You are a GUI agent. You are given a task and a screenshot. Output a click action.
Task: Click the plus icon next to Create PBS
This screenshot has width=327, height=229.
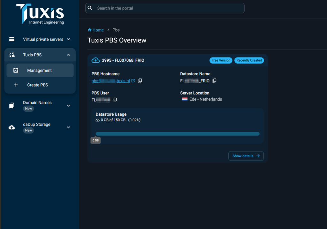(16, 85)
